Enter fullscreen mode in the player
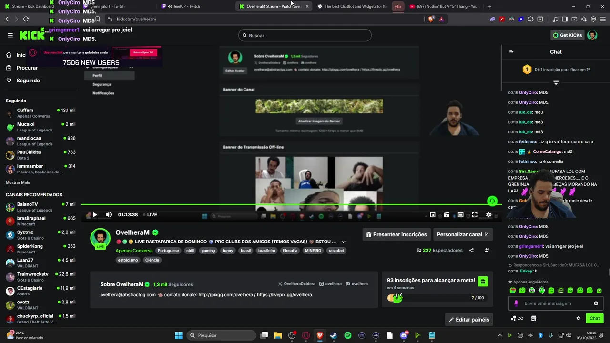 (475, 215)
